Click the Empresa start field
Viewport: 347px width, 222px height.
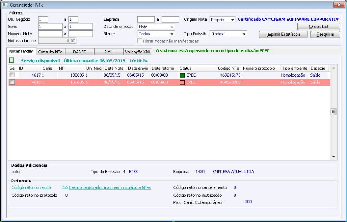click(x=146, y=20)
